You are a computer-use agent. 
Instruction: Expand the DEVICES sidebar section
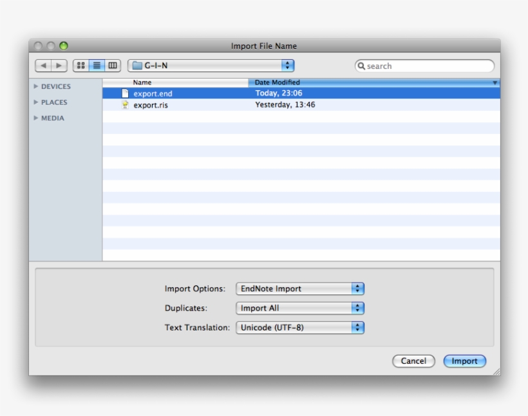click(36, 86)
